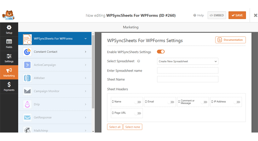Screen dimensions: 258x141
Task: Expand the Mailchimp chevron
Action: point(86,131)
